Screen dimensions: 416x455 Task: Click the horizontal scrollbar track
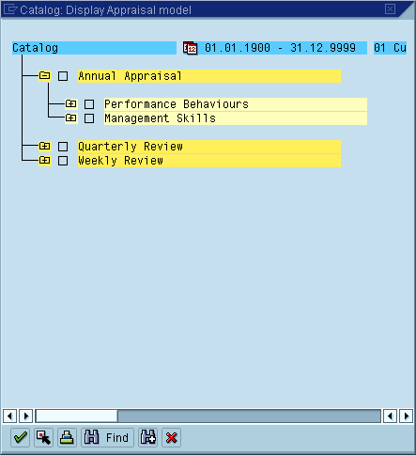point(249,416)
